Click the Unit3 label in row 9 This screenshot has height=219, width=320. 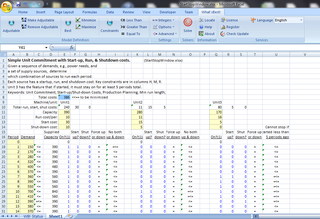(217, 102)
